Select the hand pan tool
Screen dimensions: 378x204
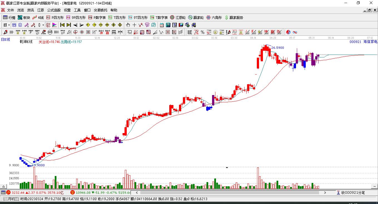[128, 25]
